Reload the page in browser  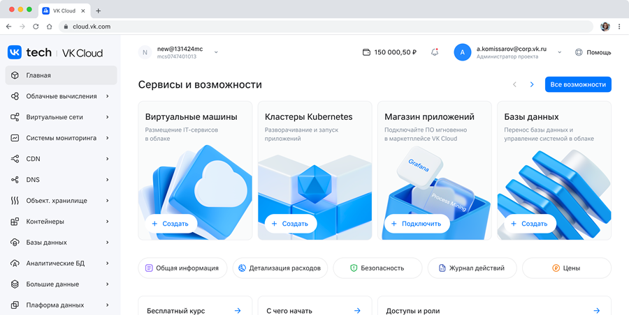tap(36, 26)
